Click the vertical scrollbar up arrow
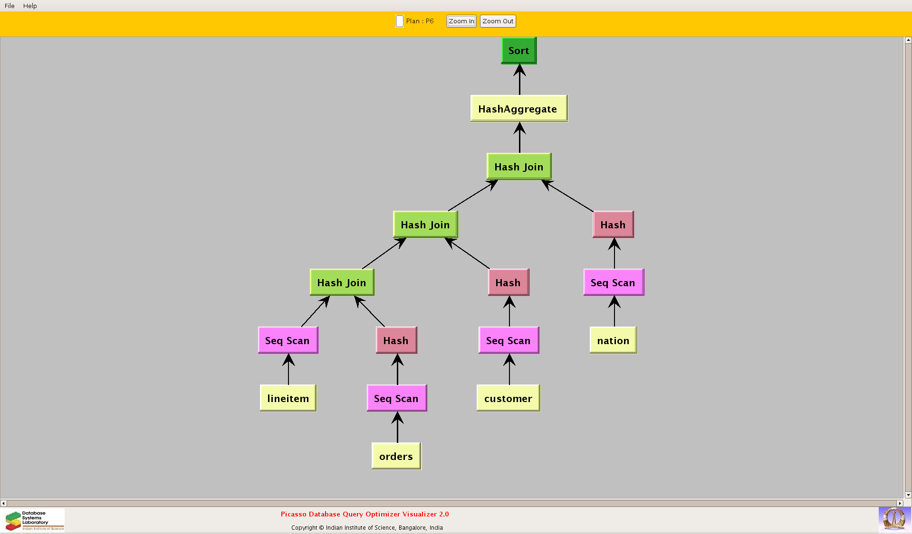The image size is (912, 534). click(908, 40)
